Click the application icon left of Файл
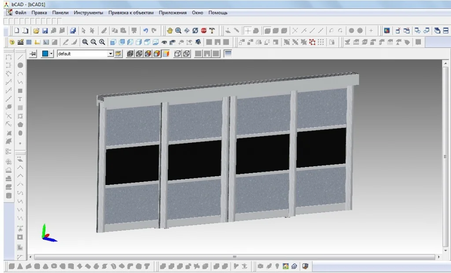 click(9, 12)
